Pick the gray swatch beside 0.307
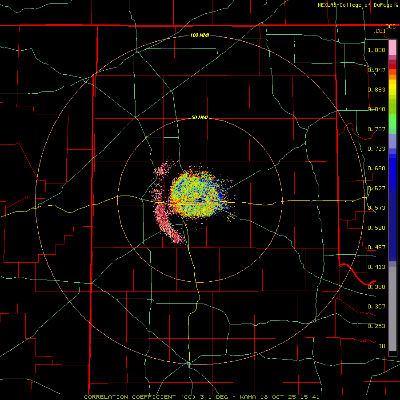 coord(392,309)
